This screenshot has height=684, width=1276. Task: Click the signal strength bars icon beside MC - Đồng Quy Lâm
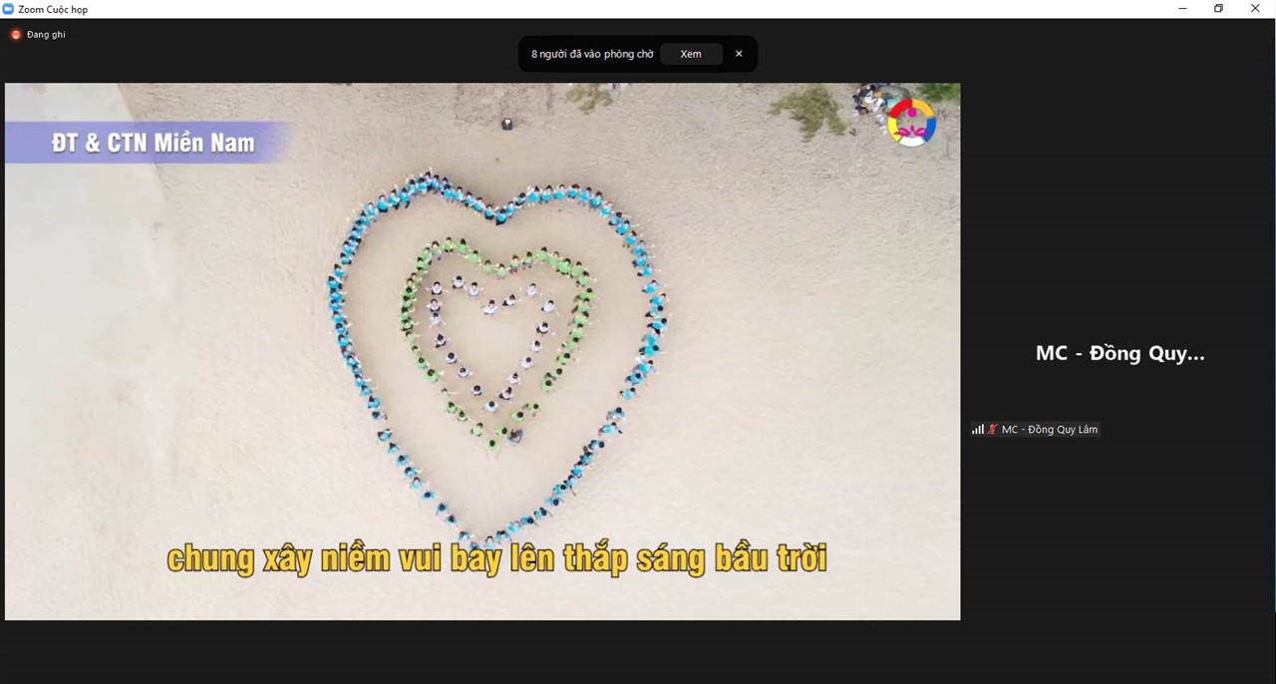pyautogui.click(x=978, y=430)
